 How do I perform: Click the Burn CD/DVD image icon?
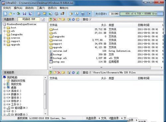click(62, 14)
